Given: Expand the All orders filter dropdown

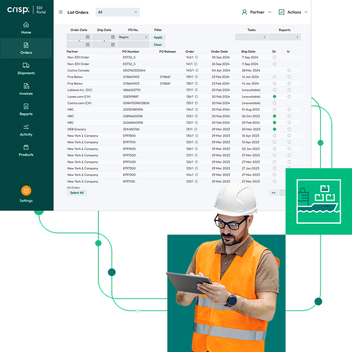Looking at the screenshot, I should coord(118,12).
